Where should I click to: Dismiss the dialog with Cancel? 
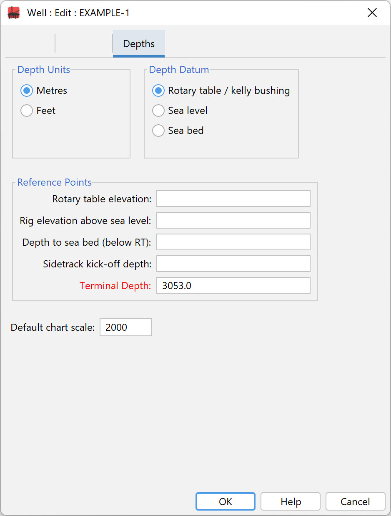point(355,501)
